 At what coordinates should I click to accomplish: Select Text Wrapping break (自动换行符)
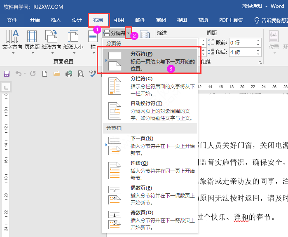(x=150, y=110)
